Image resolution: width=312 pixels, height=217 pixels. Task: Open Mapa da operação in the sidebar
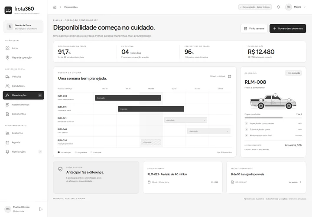pyautogui.click(x=23, y=58)
